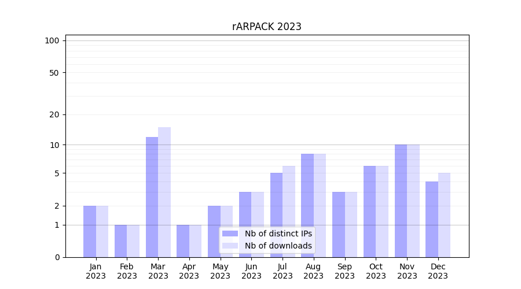Select the January 2023 distinct IPs bar
Screen dimensions: 521x289
pyautogui.click(x=90, y=231)
